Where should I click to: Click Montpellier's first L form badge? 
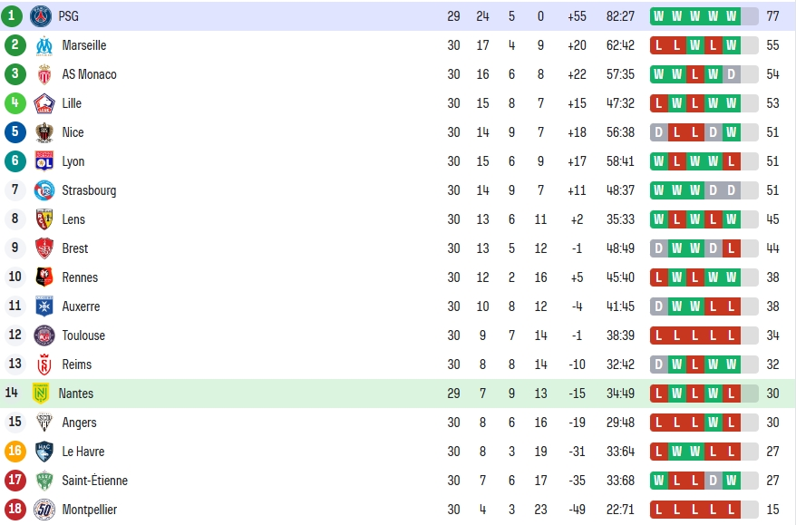pyautogui.click(x=659, y=510)
